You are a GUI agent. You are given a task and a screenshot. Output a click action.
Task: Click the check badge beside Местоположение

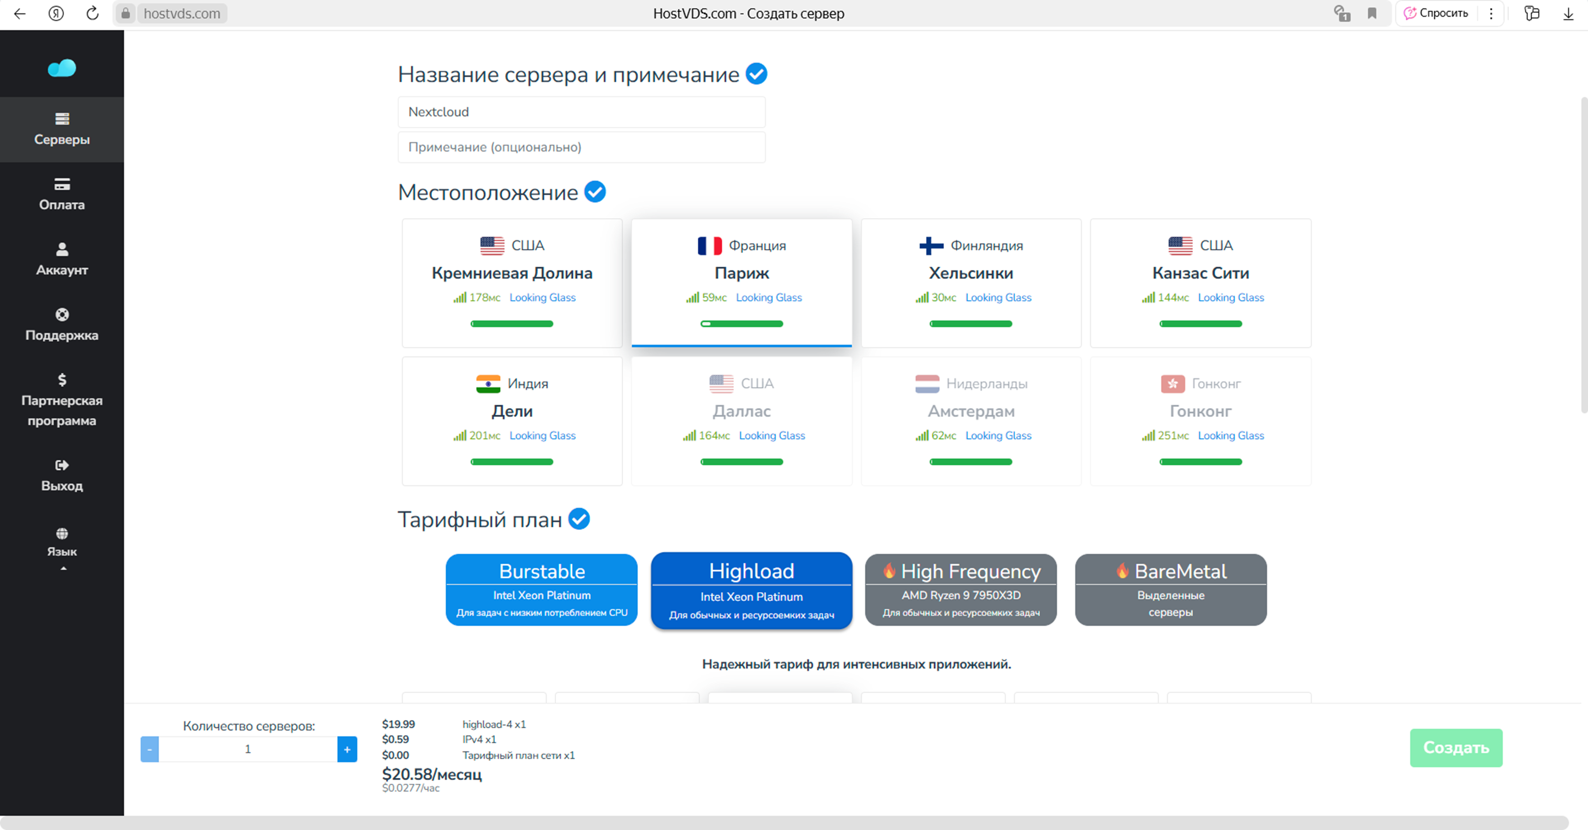[595, 192]
